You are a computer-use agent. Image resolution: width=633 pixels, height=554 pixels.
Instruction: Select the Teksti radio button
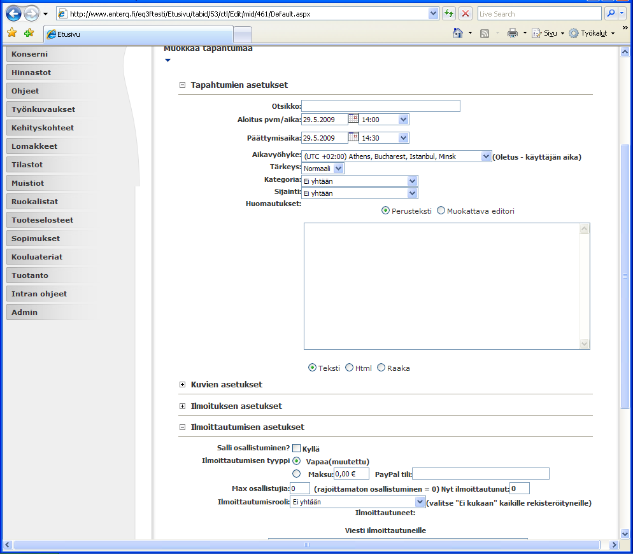coord(312,367)
